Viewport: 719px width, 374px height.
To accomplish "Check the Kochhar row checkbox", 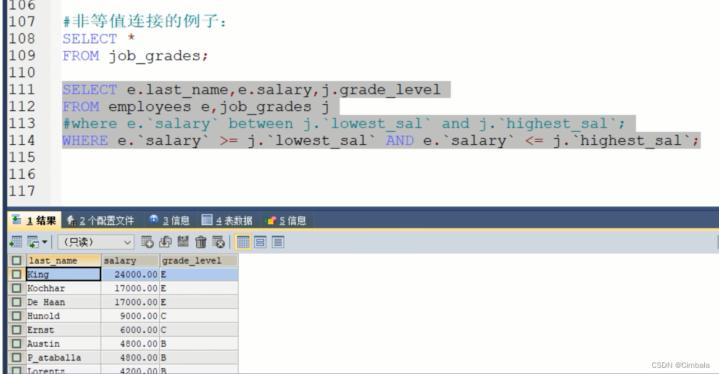I will coord(17,288).
